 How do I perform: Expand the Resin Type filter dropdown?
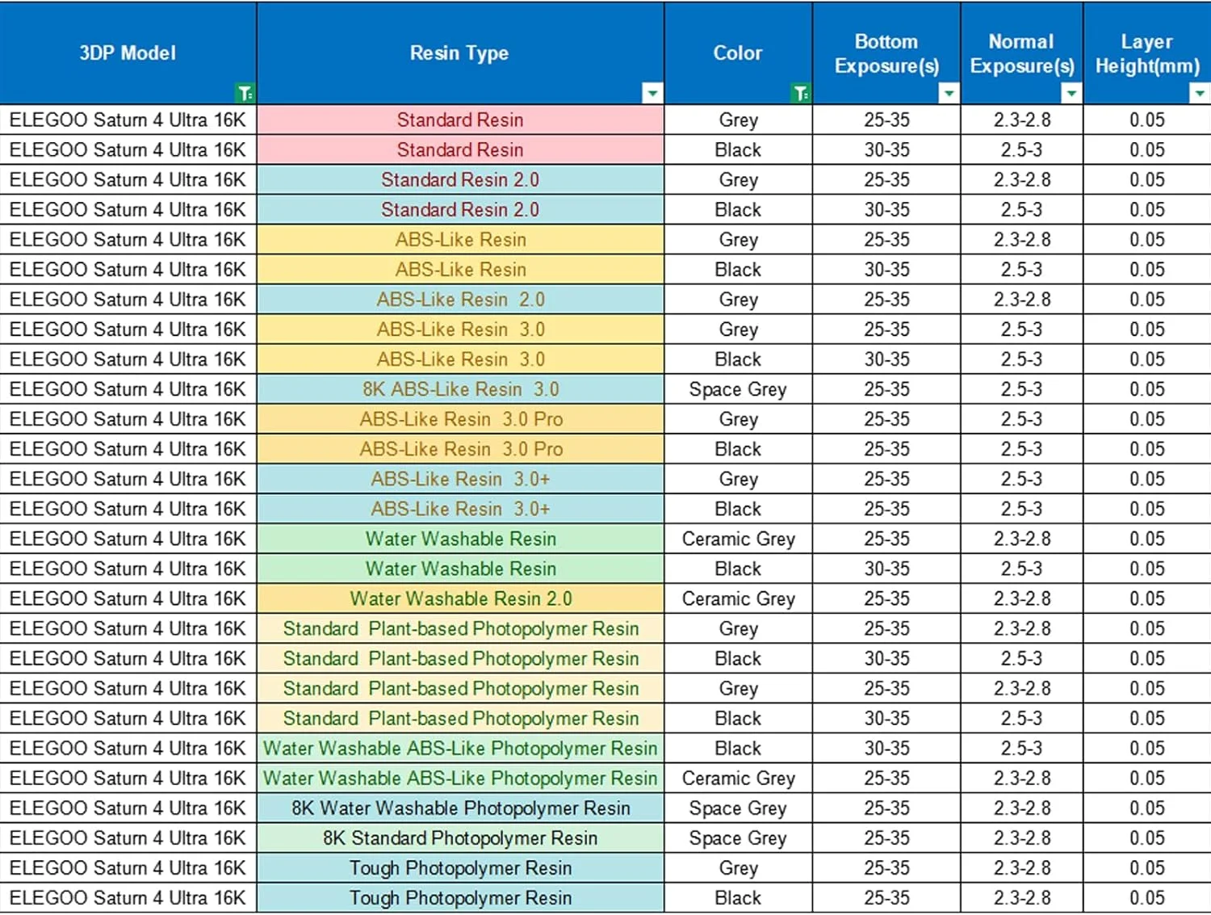[x=652, y=94]
